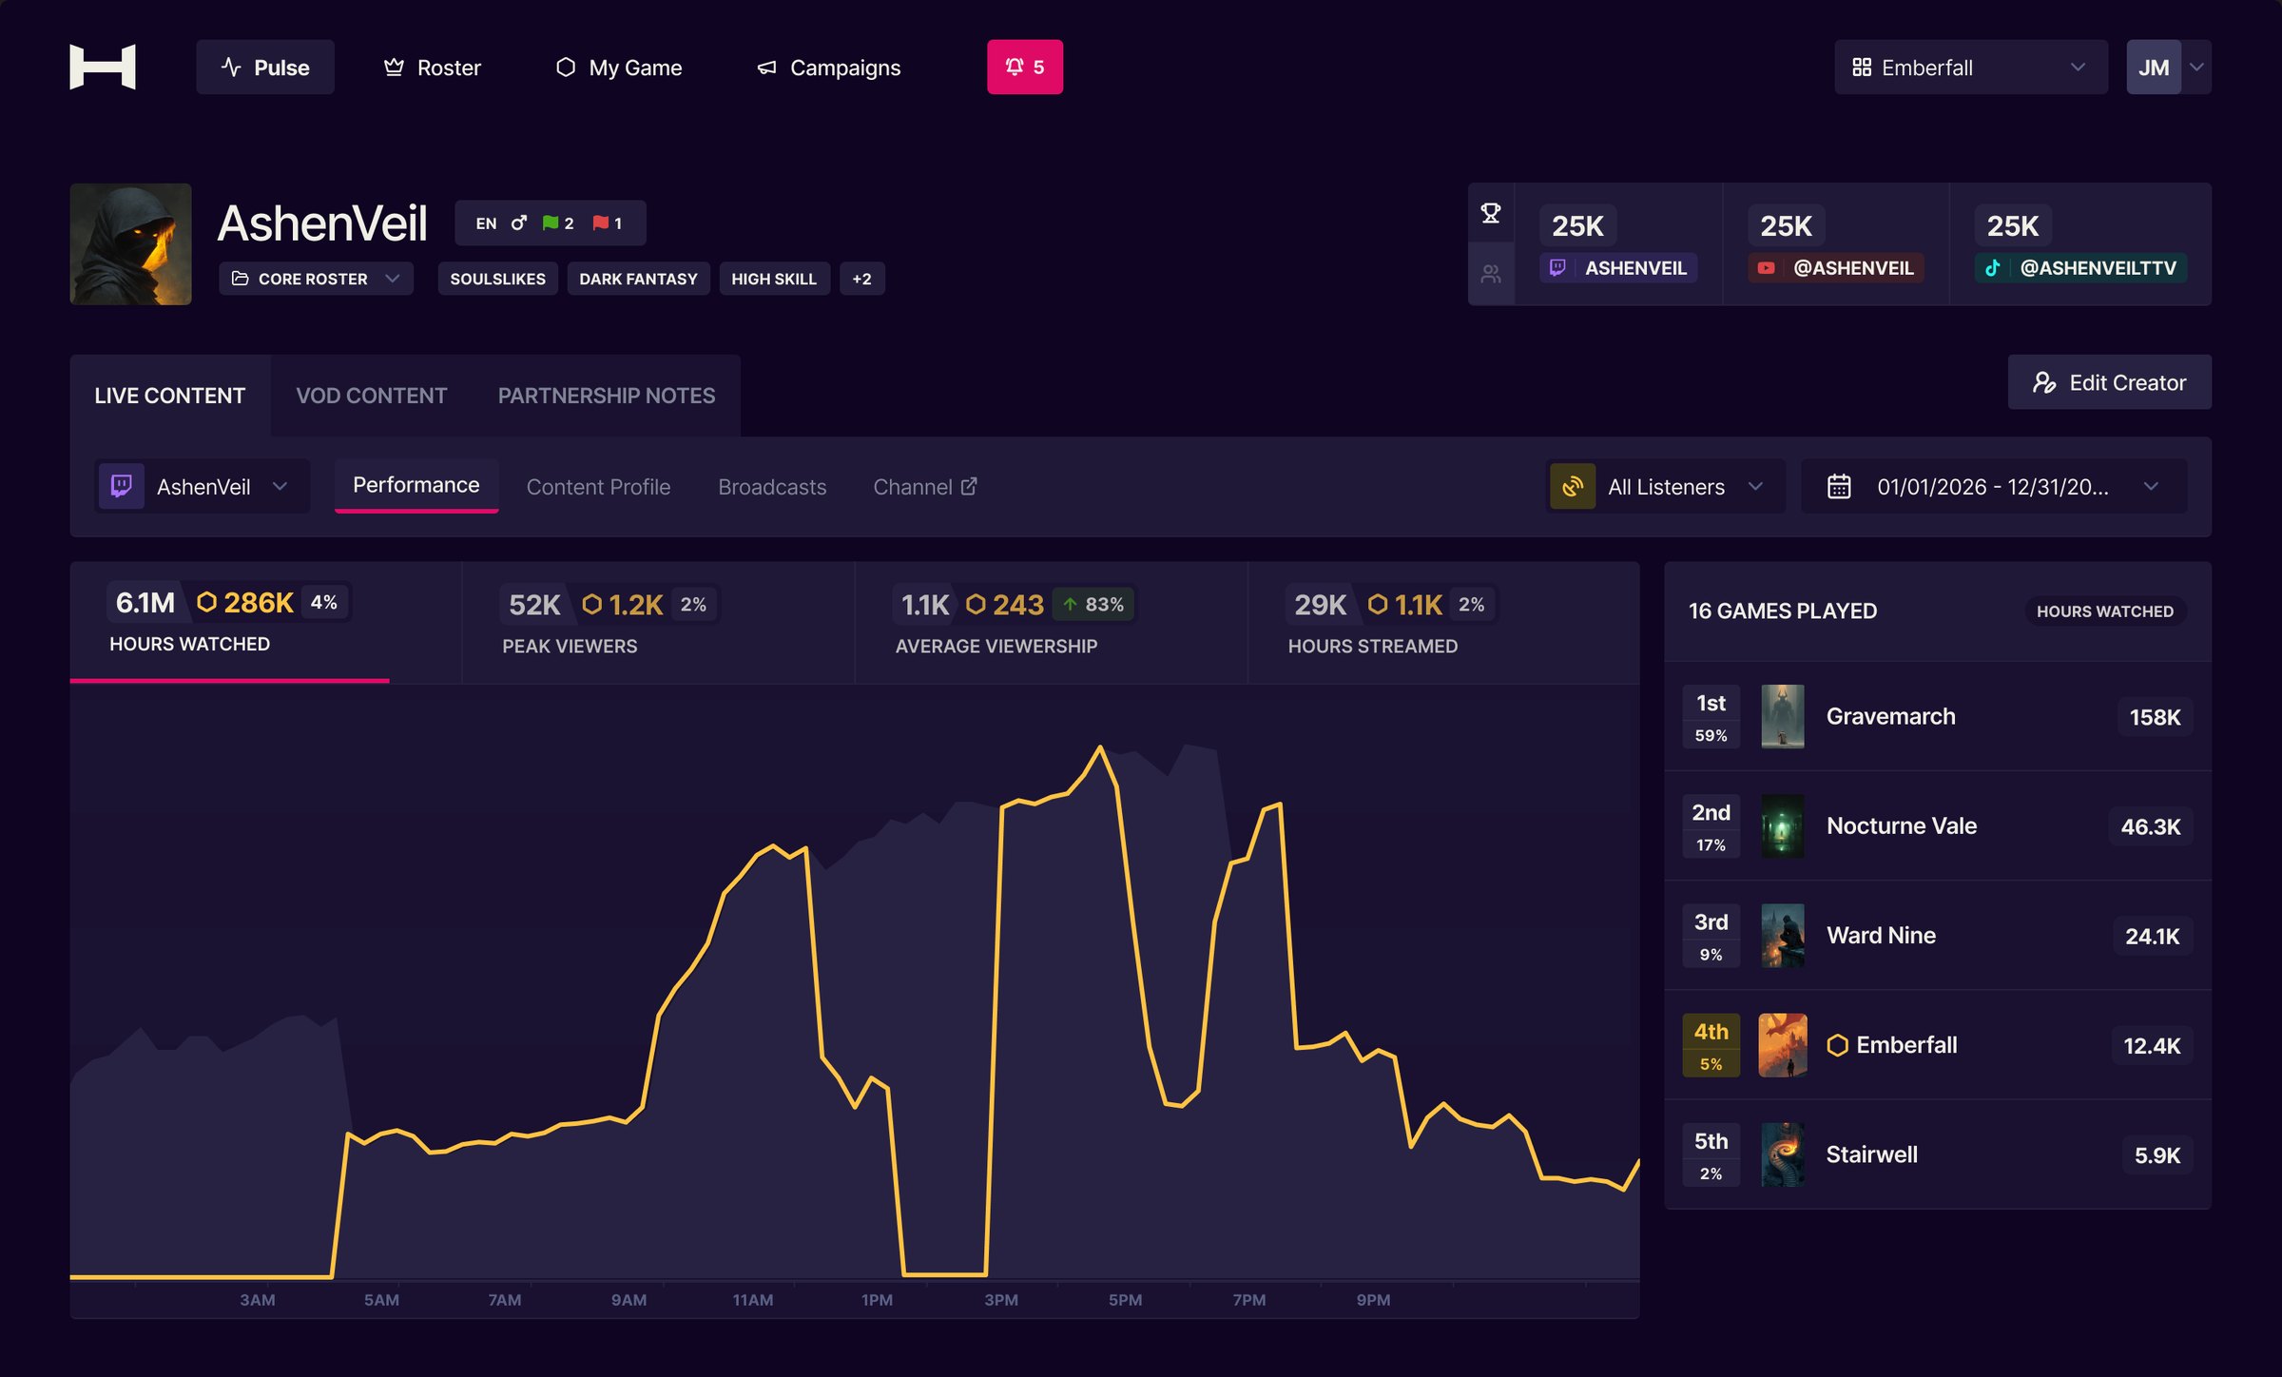Click the hexagon icon next to 286K
This screenshot has width=2282, height=1377.
(206, 602)
